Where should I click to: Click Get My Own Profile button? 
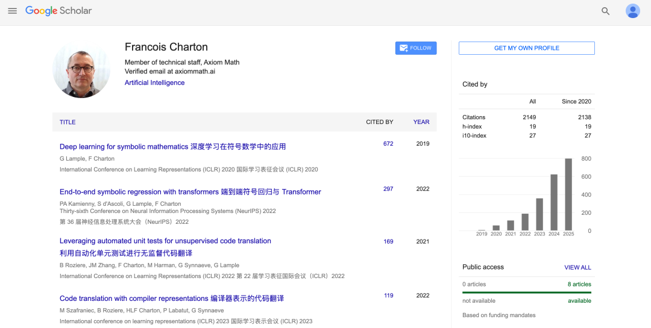(x=526, y=48)
